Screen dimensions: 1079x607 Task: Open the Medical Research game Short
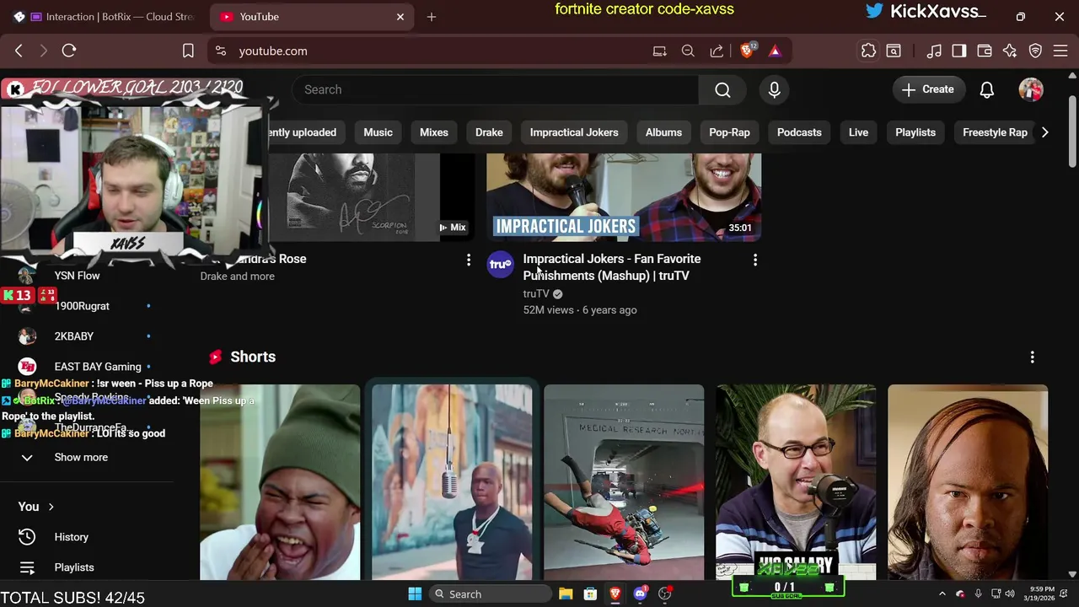click(624, 482)
